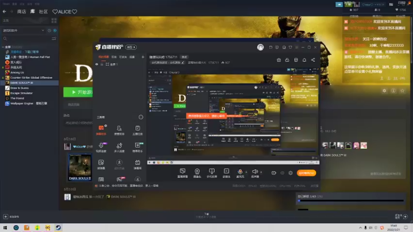Go back using Steam's back arrow

point(5,11)
